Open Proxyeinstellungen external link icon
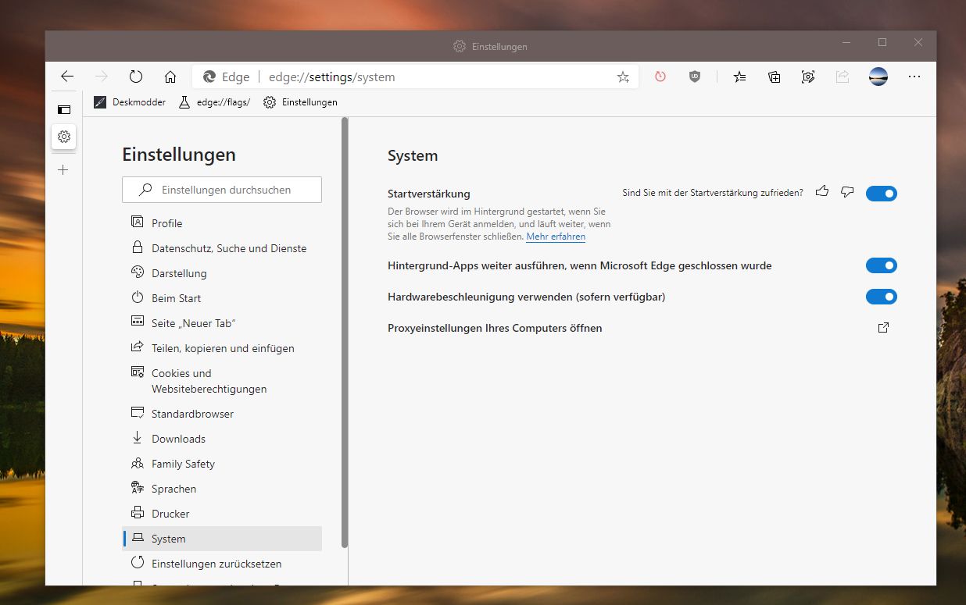 point(883,328)
